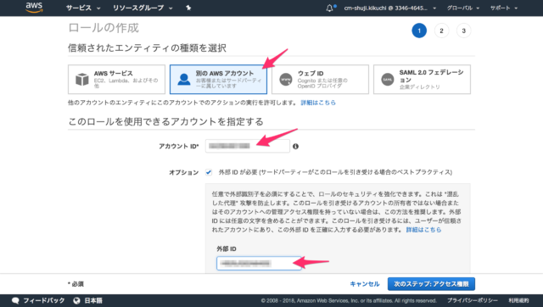Focus the 外部 ID input field

click(x=259, y=264)
